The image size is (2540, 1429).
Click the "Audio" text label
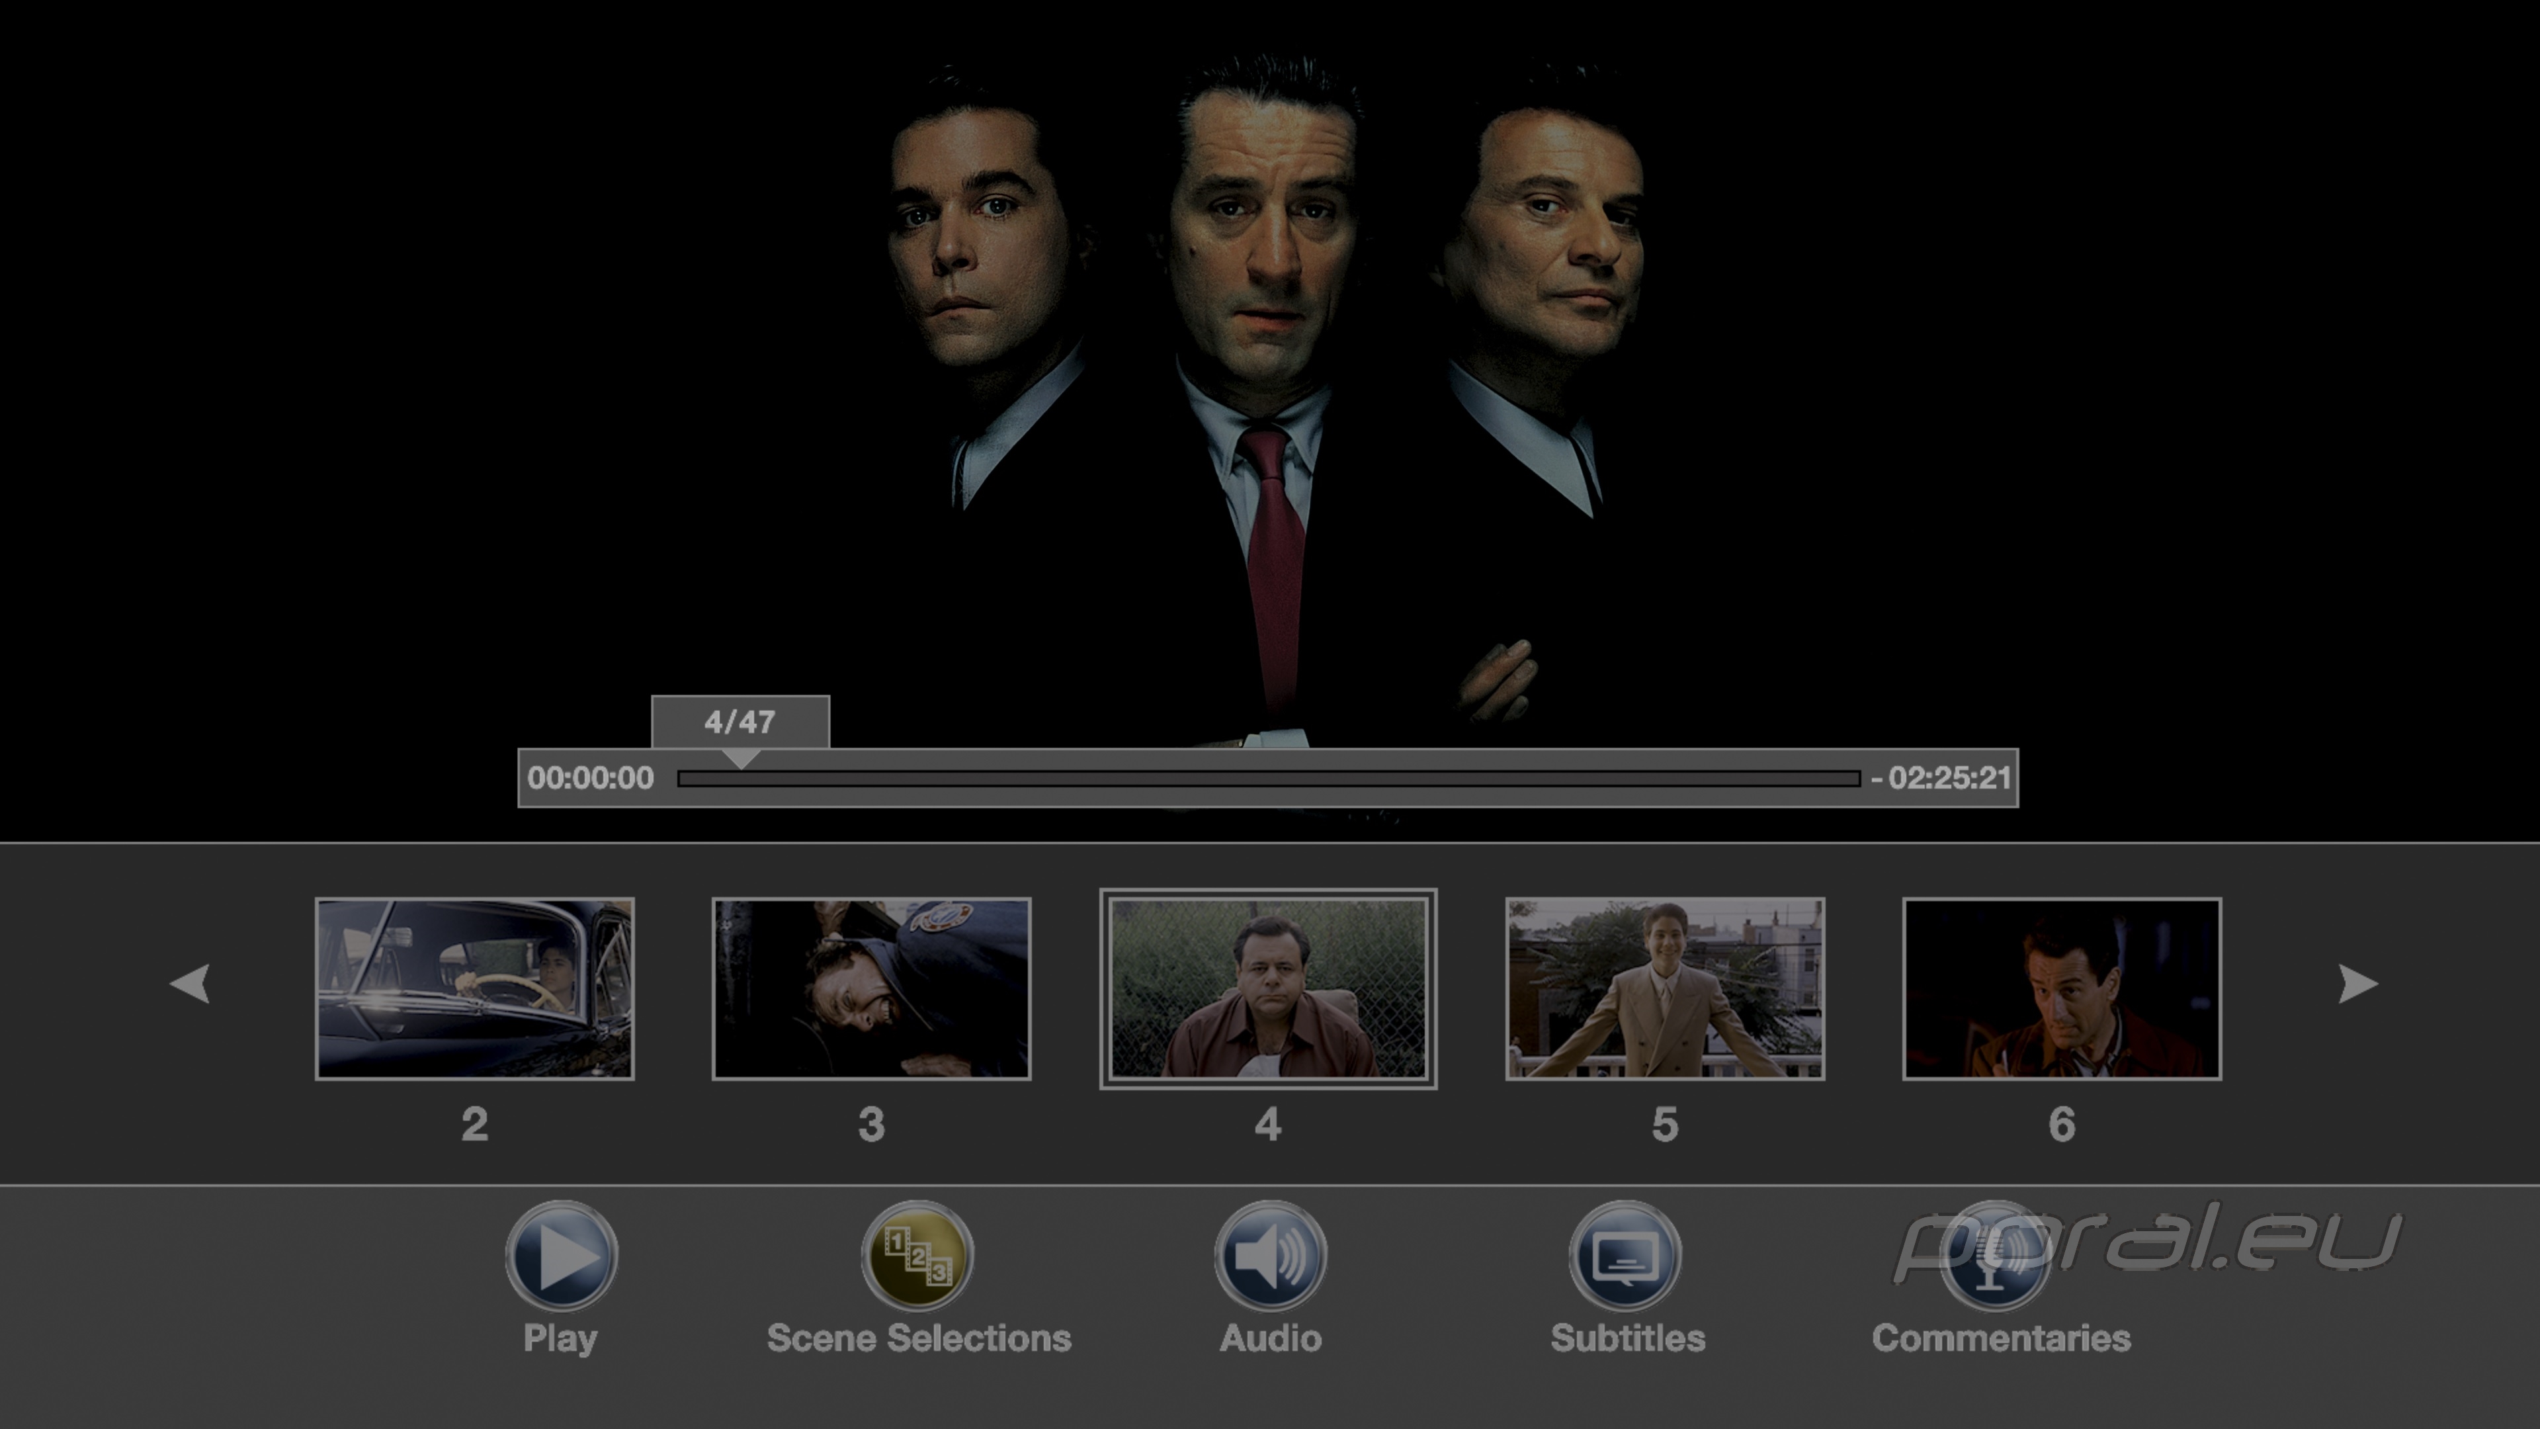click(1271, 1338)
